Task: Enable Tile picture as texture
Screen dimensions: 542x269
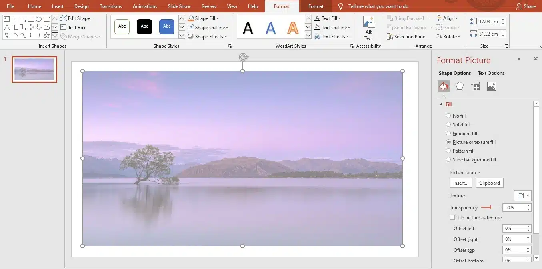Action: click(452, 217)
